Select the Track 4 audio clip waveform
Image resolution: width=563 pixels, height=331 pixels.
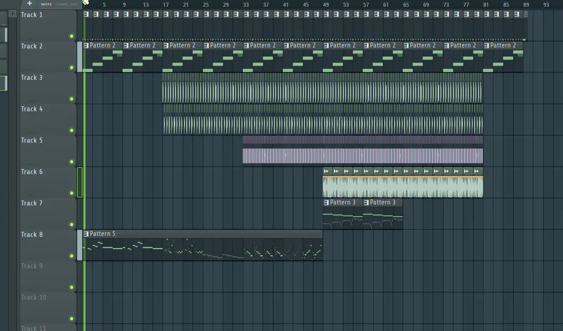(x=323, y=125)
